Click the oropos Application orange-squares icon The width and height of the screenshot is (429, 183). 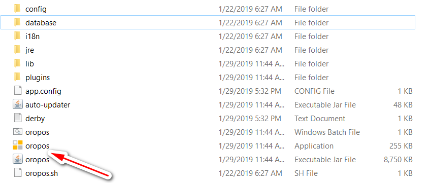(x=17, y=145)
